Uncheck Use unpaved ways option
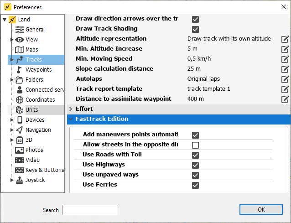291x223 pixels. [195, 175]
